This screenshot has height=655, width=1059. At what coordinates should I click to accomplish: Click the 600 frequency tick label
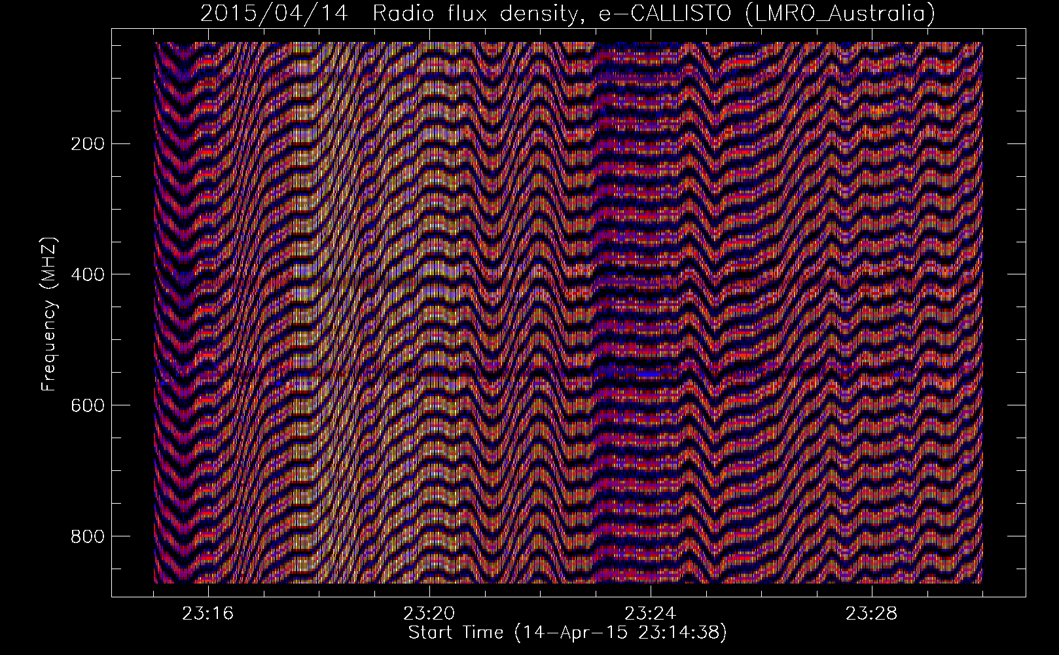click(x=86, y=405)
